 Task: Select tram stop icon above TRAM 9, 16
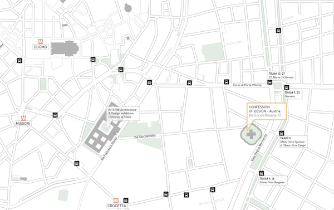262,173
